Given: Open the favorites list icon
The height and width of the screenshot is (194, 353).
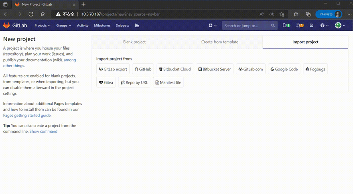Looking at the screenshot, I should coord(296,14).
